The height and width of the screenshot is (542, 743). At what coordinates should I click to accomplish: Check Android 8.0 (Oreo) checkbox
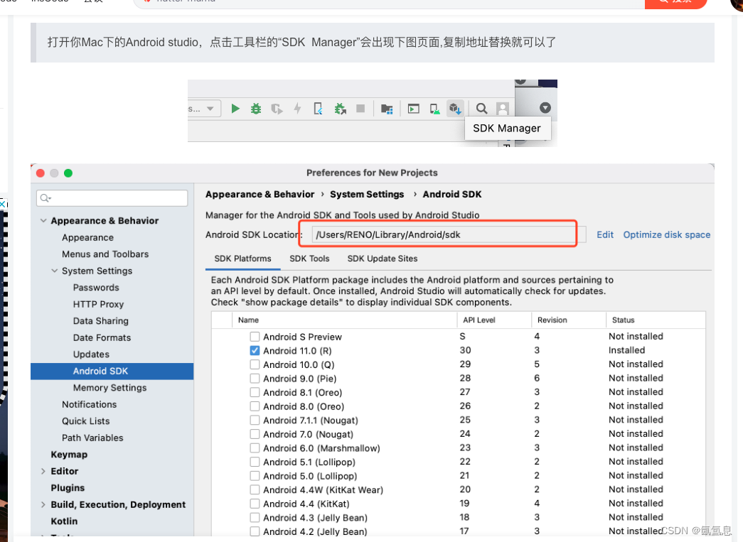click(255, 406)
